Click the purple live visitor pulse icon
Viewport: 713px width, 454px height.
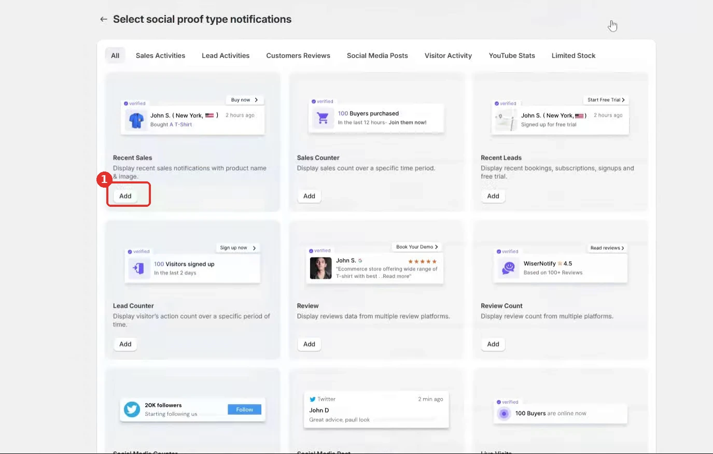504,414
